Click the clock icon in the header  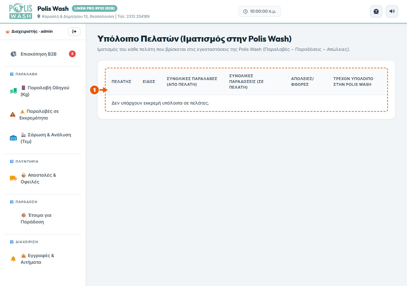click(245, 11)
